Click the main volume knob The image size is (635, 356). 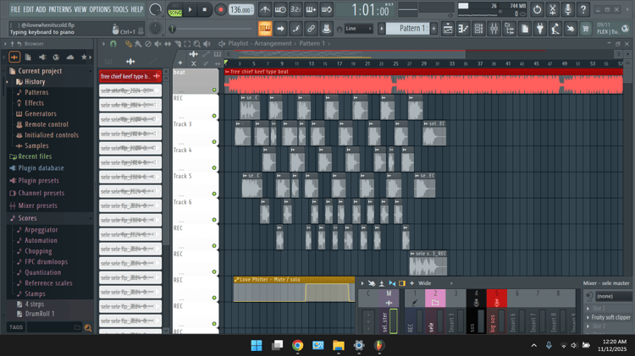[155, 9]
